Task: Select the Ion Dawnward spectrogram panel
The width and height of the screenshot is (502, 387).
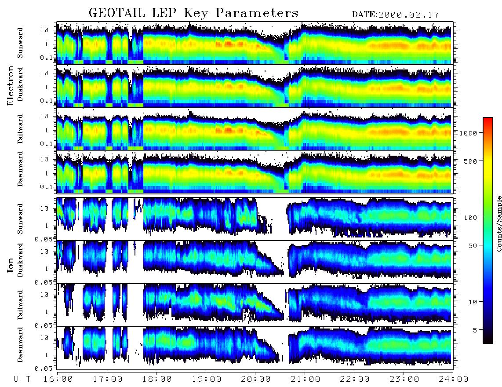Action: 255,348
